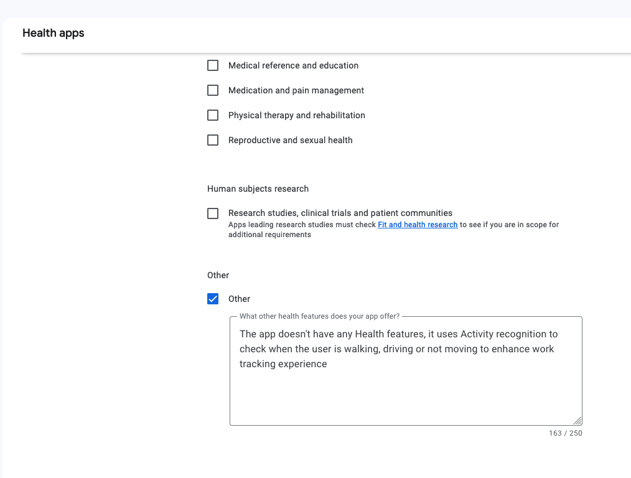Click Human subjects research section label
The image size is (631, 478).
[x=258, y=189]
